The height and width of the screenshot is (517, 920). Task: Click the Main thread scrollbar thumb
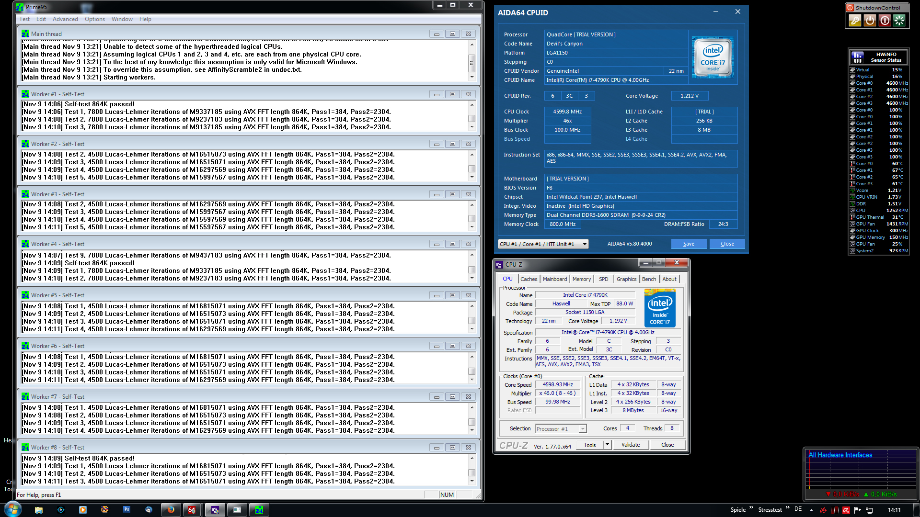(x=471, y=62)
